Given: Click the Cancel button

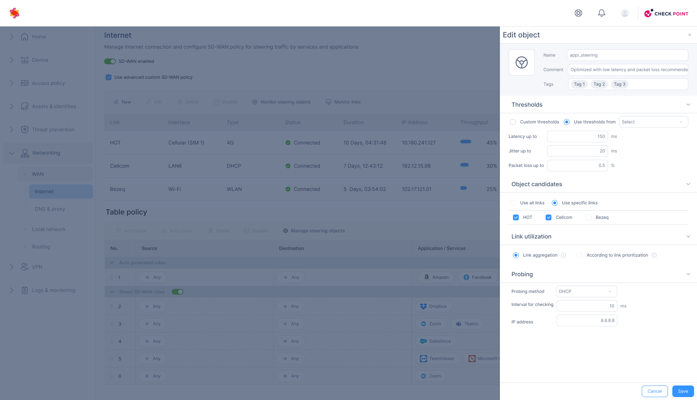Looking at the screenshot, I should [x=655, y=391].
